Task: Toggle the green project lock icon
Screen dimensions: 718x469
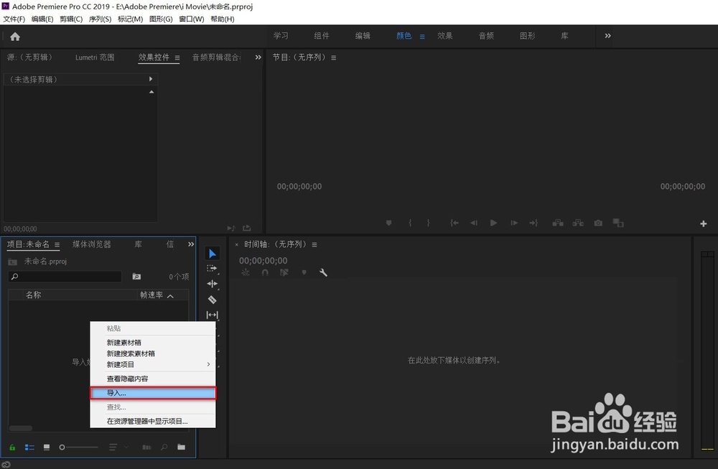Action: pos(12,447)
